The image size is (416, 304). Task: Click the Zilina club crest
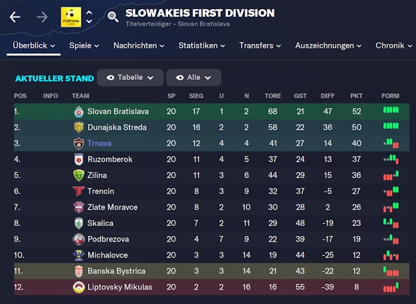click(78, 175)
